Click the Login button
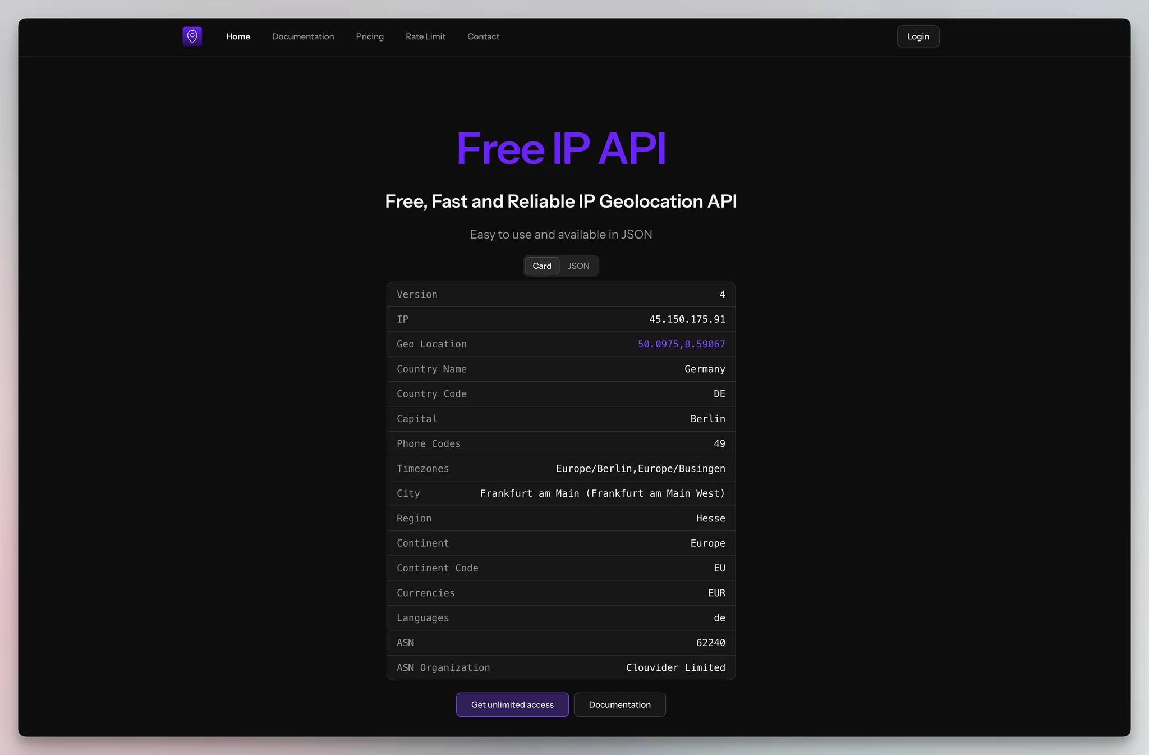Viewport: 1149px width, 755px height. click(x=918, y=36)
